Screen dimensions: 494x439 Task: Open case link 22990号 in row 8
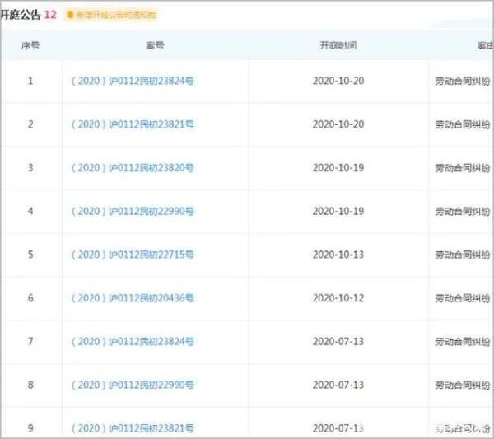coord(133,385)
